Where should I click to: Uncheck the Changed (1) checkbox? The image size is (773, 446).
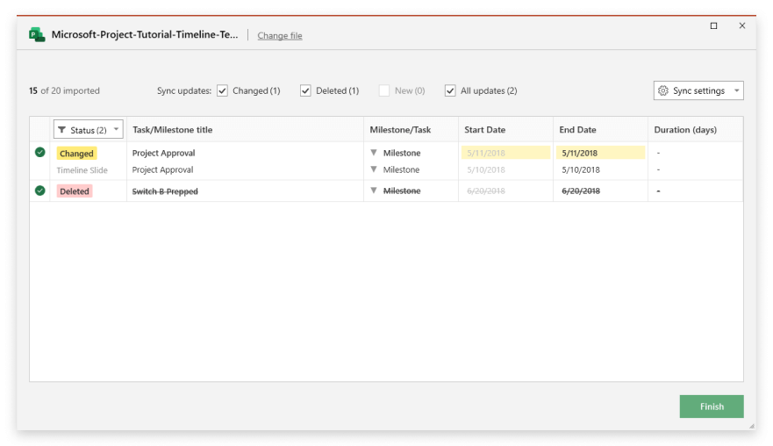click(x=222, y=90)
